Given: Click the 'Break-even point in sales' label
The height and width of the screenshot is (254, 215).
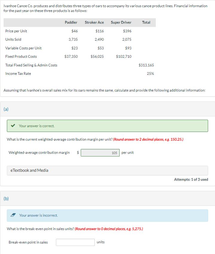Looking at the screenshot, I should click(x=28, y=242).
